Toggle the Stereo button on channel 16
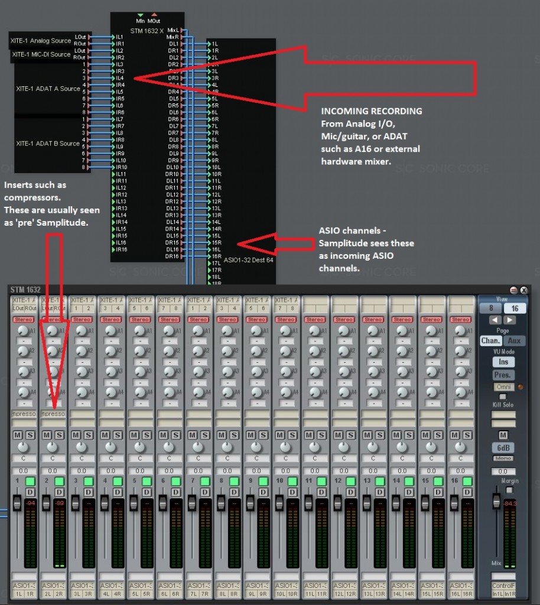540x605 pixels. tap(461, 320)
